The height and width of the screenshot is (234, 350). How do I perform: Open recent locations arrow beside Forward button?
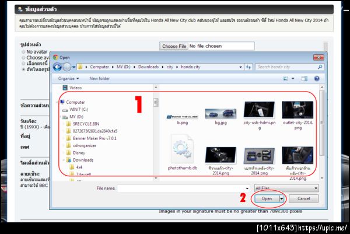(73, 67)
